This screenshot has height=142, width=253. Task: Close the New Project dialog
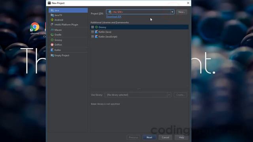(x=188, y=3)
